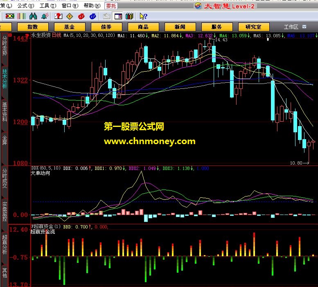Select the 全屏 side tab
This screenshot has height=287, width=318.
coord(5,140)
